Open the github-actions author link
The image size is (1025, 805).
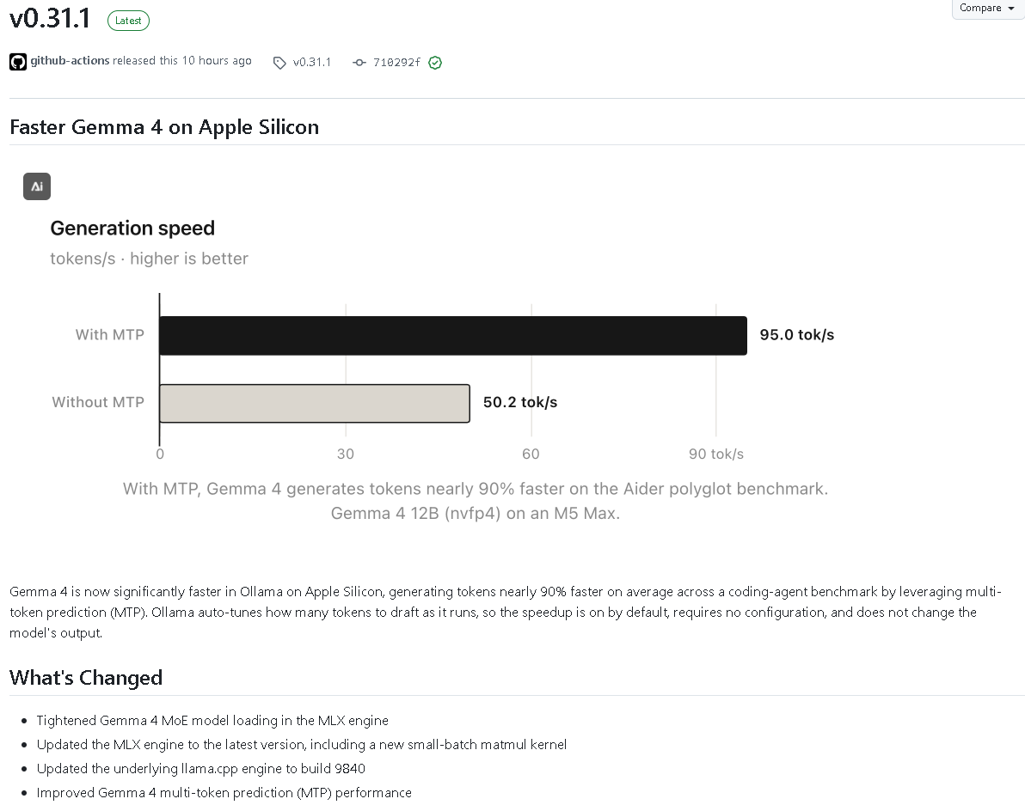click(x=70, y=61)
